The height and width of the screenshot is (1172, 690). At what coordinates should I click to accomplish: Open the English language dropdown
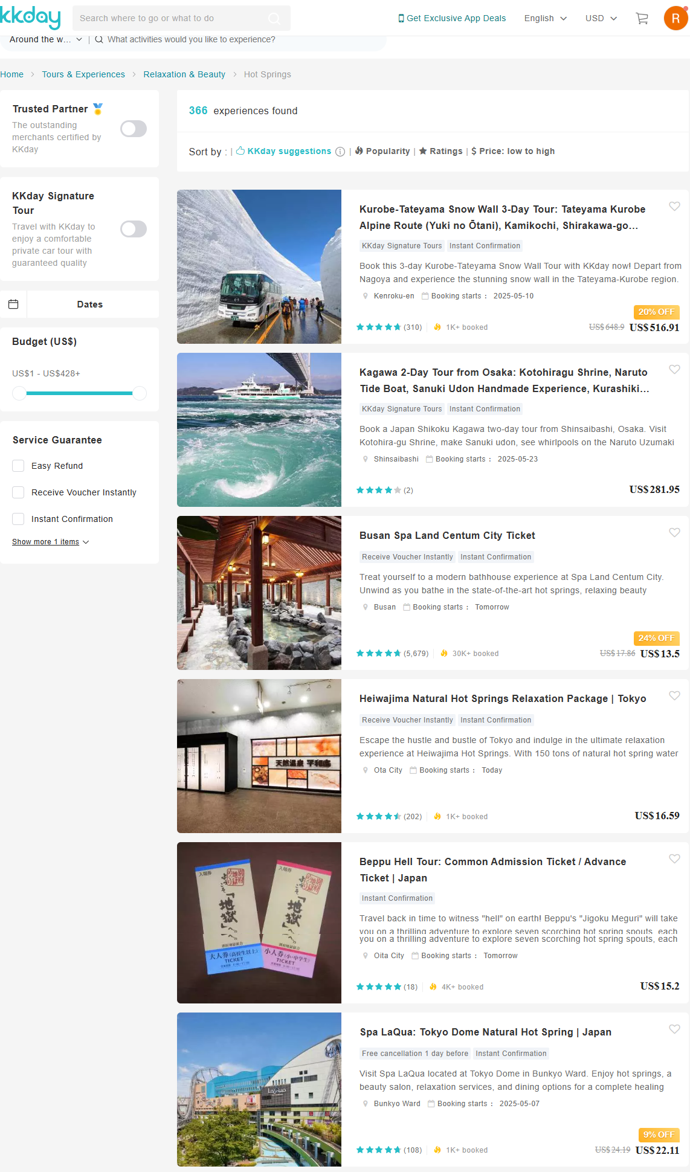(546, 18)
